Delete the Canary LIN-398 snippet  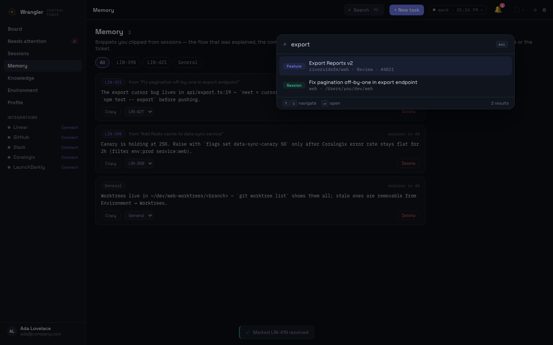point(409,163)
